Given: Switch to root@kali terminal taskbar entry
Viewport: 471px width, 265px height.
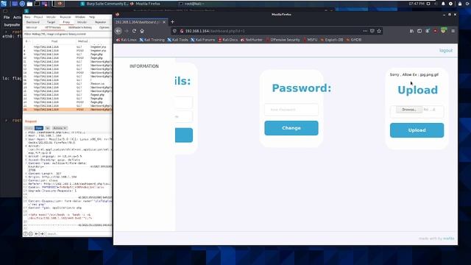Looking at the screenshot, I should [x=191, y=4].
